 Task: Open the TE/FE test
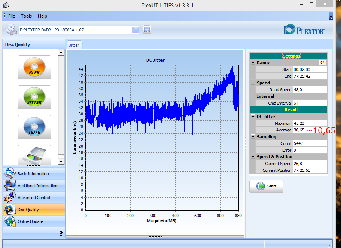point(34,127)
